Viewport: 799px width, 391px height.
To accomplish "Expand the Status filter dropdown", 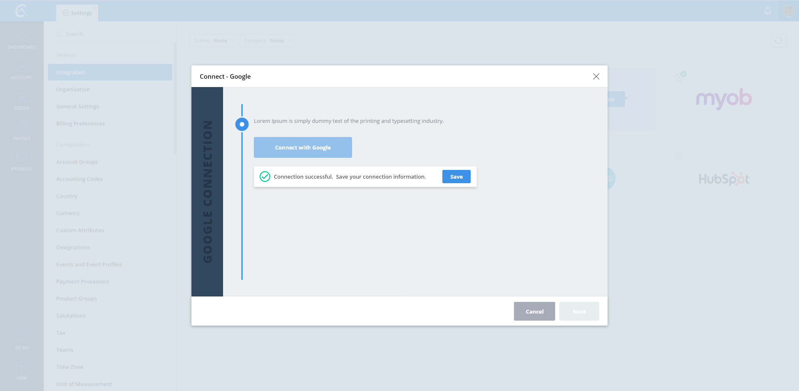I will tap(213, 40).
